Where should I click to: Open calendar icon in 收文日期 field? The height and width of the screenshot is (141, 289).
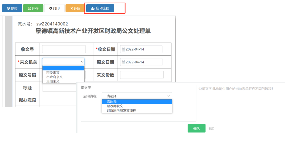(x=124, y=49)
